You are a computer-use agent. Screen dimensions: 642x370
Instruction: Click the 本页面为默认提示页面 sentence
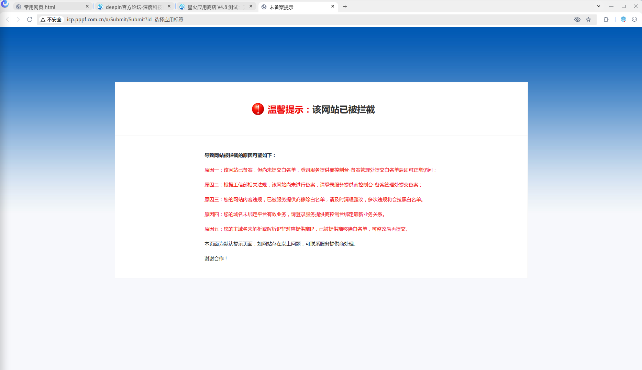281,244
